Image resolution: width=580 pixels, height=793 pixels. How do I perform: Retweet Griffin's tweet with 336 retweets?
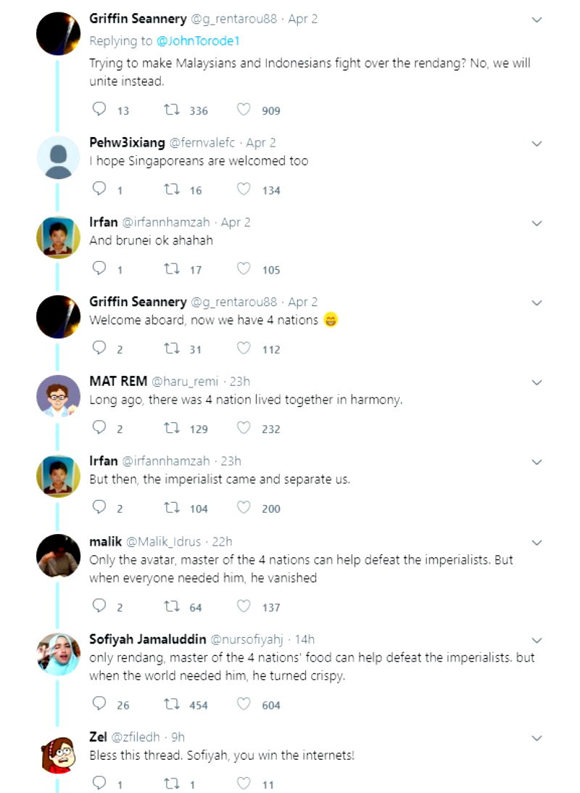tap(172, 110)
